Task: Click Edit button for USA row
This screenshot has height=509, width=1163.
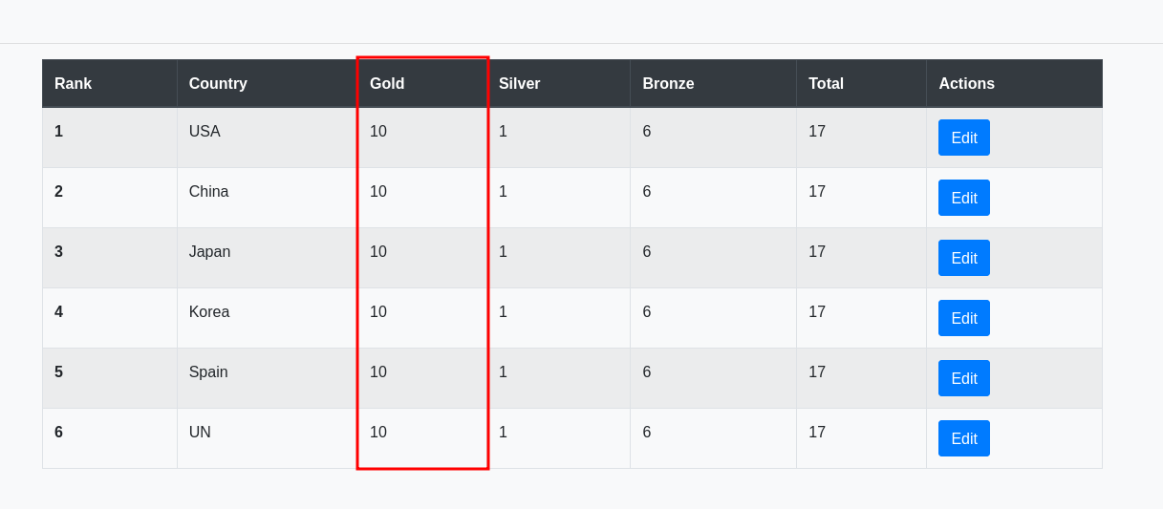Action: [x=963, y=138]
